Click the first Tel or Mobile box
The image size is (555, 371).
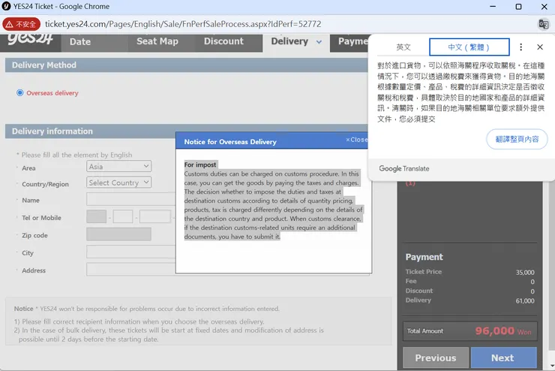coord(96,216)
